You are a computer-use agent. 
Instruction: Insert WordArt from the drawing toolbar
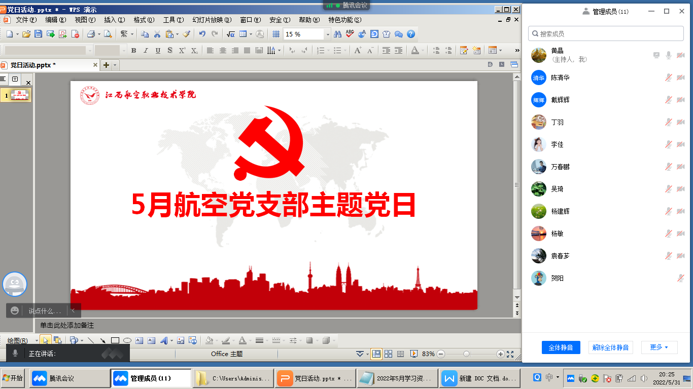[x=163, y=340]
